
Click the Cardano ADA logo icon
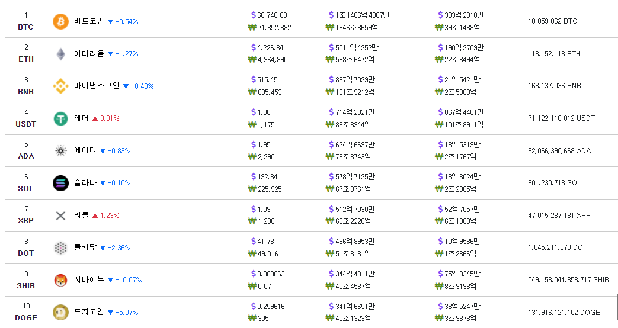coord(60,151)
